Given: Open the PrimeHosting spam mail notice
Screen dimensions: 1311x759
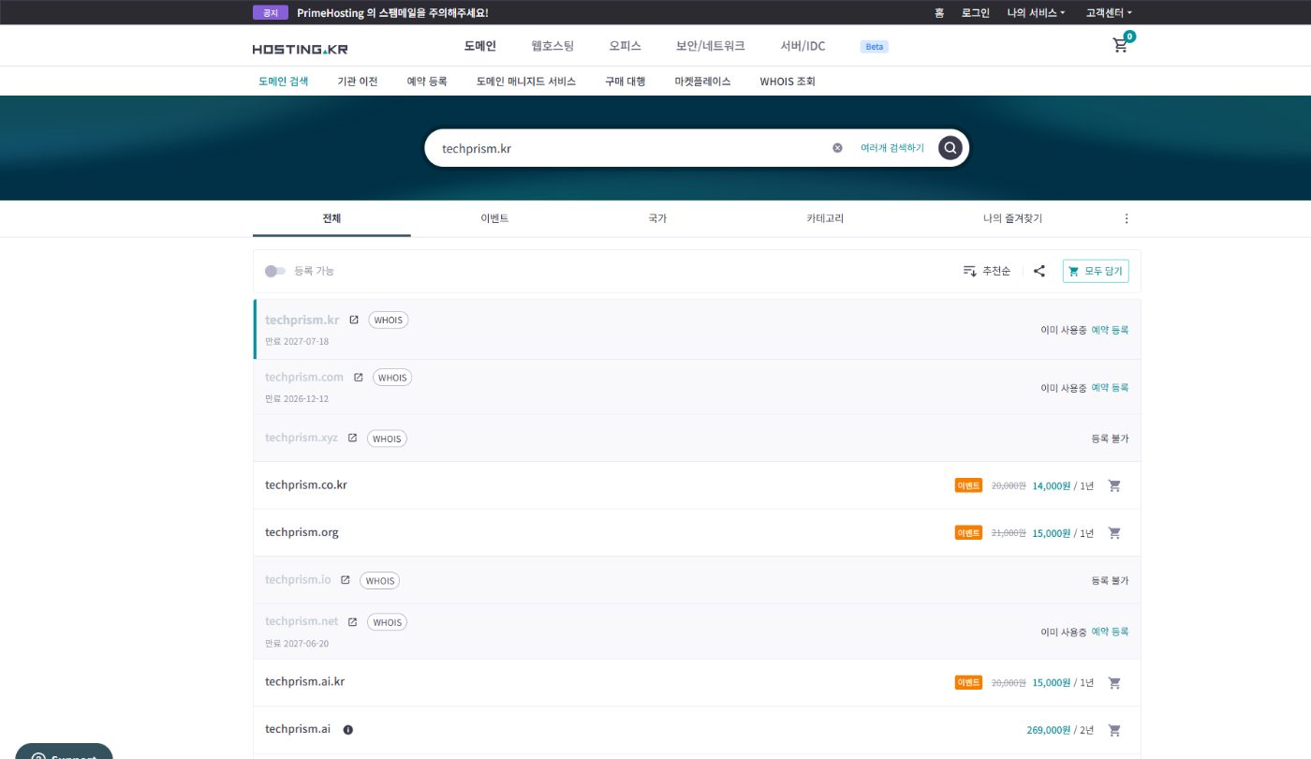Looking at the screenshot, I should tap(392, 12).
